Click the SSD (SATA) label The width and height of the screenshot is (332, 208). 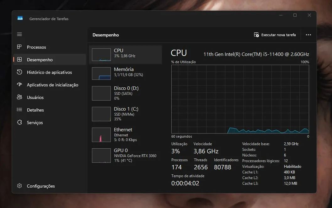click(123, 94)
